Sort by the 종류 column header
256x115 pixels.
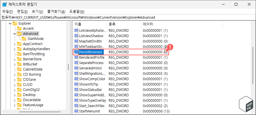(x=124, y=24)
